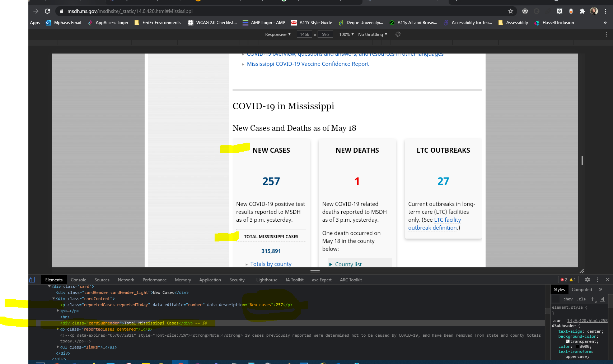Click the transparent background-color swatch
This screenshot has height=364, width=613.
pyautogui.click(x=568, y=341)
